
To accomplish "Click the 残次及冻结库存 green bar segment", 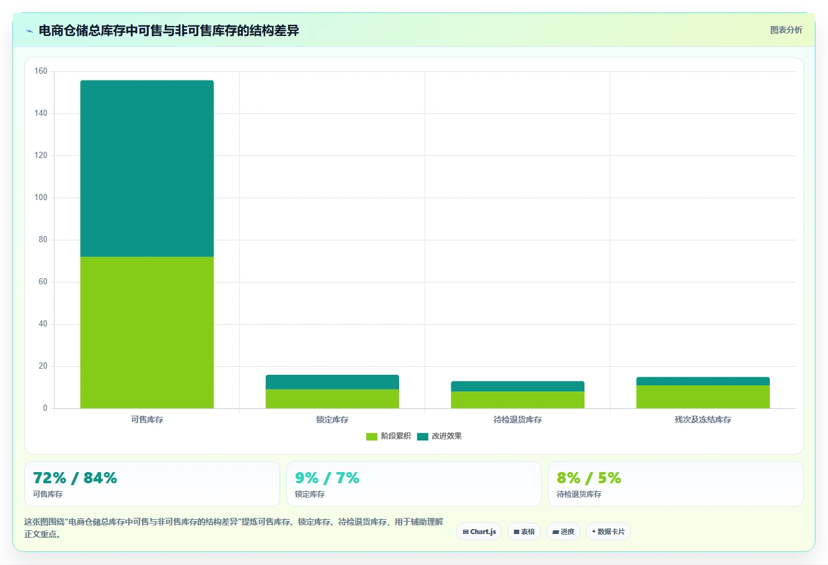I will 703,397.
